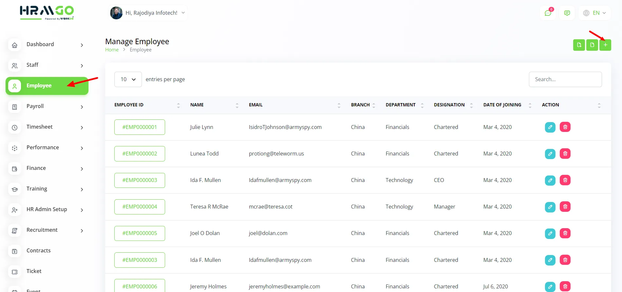Open the chat notifications icon with badge
622x292 pixels.
[548, 13]
